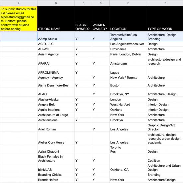The height and width of the screenshot is (183, 183).
Task: Select Interior Design cell in Angela Belt row
Action: click(x=165, y=104)
